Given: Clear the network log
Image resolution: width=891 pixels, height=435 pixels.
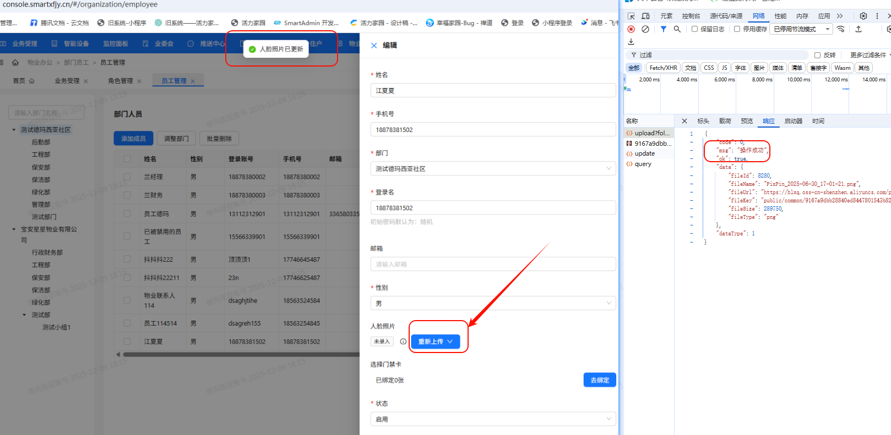Looking at the screenshot, I should (x=645, y=29).
